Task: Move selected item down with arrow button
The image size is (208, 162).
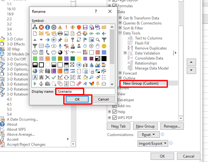Action: tap(191, 70)
